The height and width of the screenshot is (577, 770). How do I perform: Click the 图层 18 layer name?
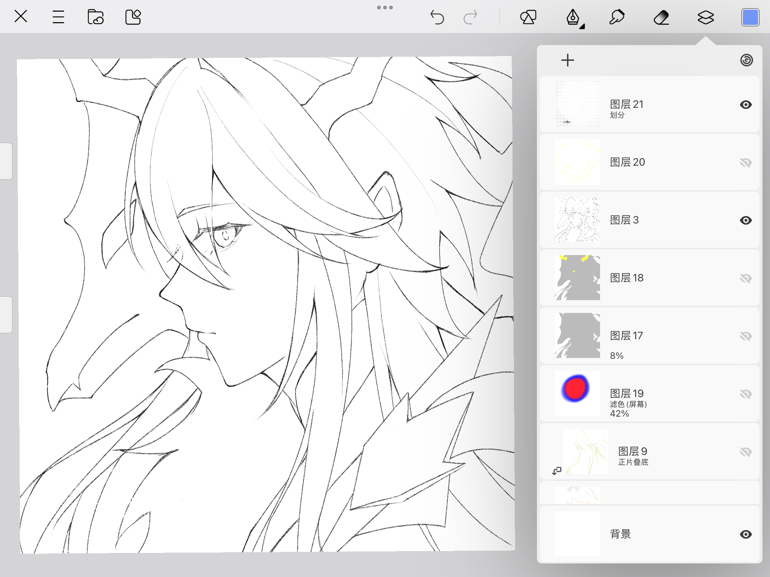(627, 278)
